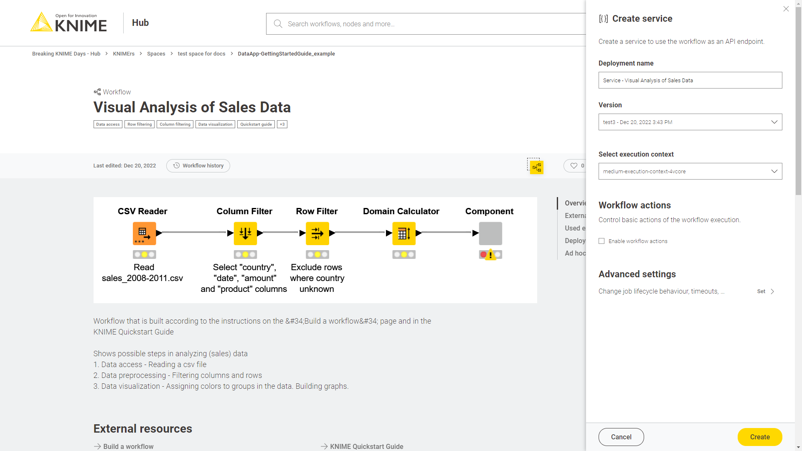Click the heart like icon
Image resolution: width=802 pixels, height=451 pixels.
(574, 166)
